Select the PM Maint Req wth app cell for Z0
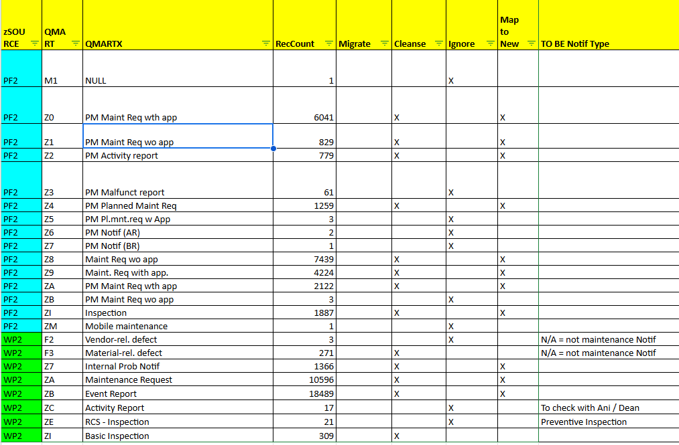 (x=178, y=117)
